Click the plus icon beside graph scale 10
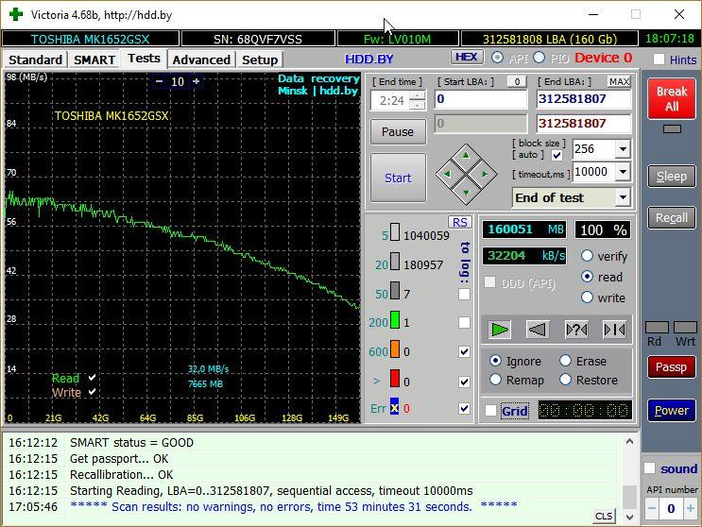This screenshot has height=527, width=702. [x=197, y=81]
